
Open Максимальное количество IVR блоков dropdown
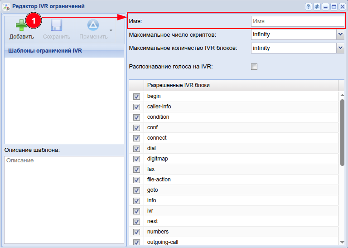click(x=340, y=48)
